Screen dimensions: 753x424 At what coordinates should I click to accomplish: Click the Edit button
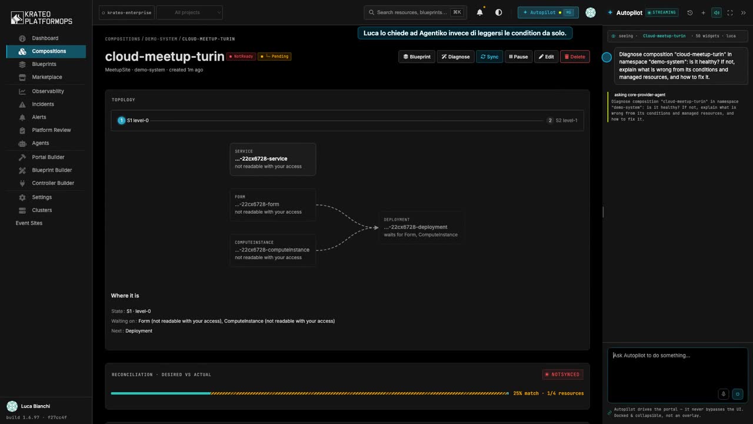click(x=546, y=57)
